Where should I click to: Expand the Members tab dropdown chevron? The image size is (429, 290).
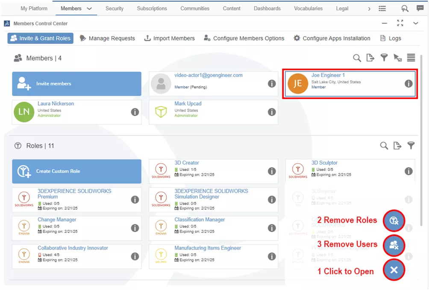point(89,9)
